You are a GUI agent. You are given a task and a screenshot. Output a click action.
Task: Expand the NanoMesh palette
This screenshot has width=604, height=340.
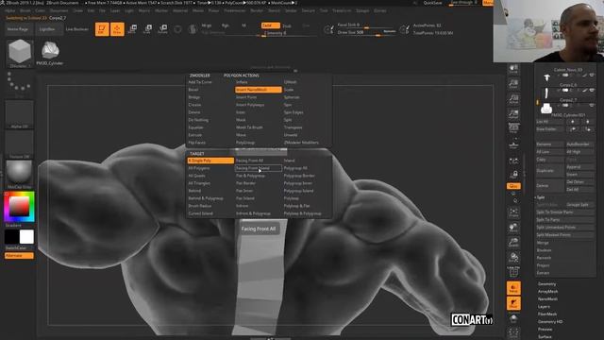[x=547, y=299]
